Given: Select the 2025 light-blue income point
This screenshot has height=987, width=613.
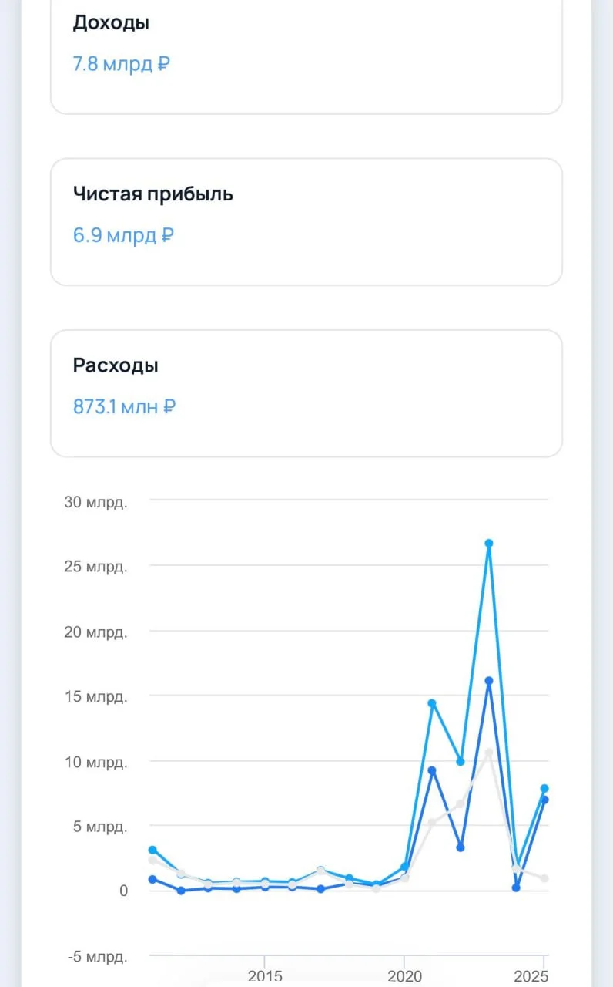Looking at the screenshot, I should click(x=544, y=789).
